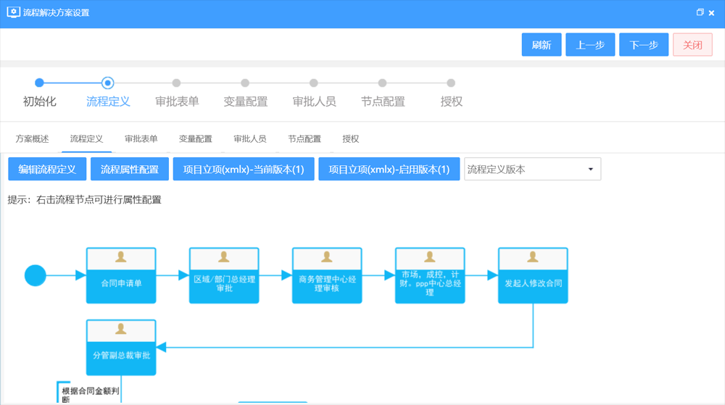Click the blue start event circle
The width and height of the screenshot is (725, 405).
tap(36, 275)
